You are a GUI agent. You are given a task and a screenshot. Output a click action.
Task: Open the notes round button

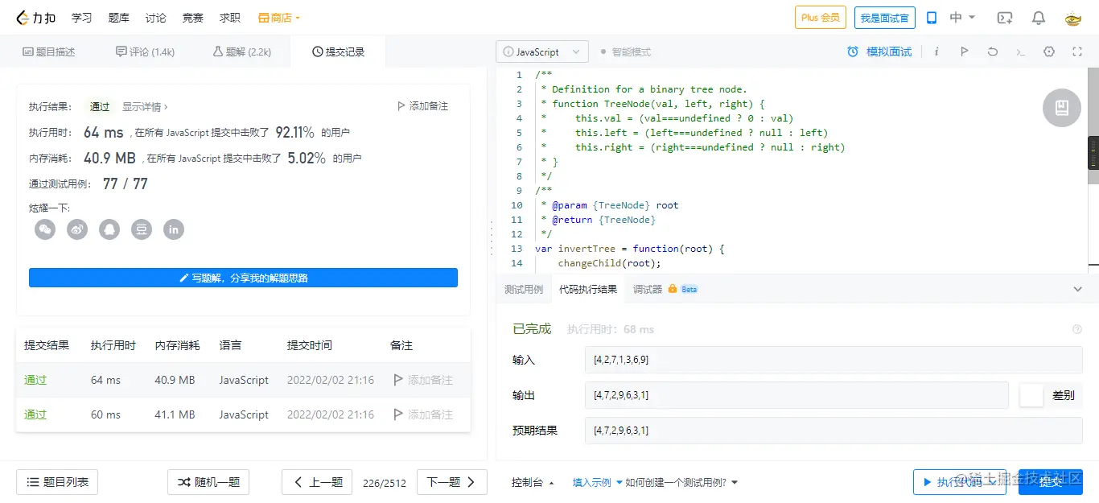1062,108
